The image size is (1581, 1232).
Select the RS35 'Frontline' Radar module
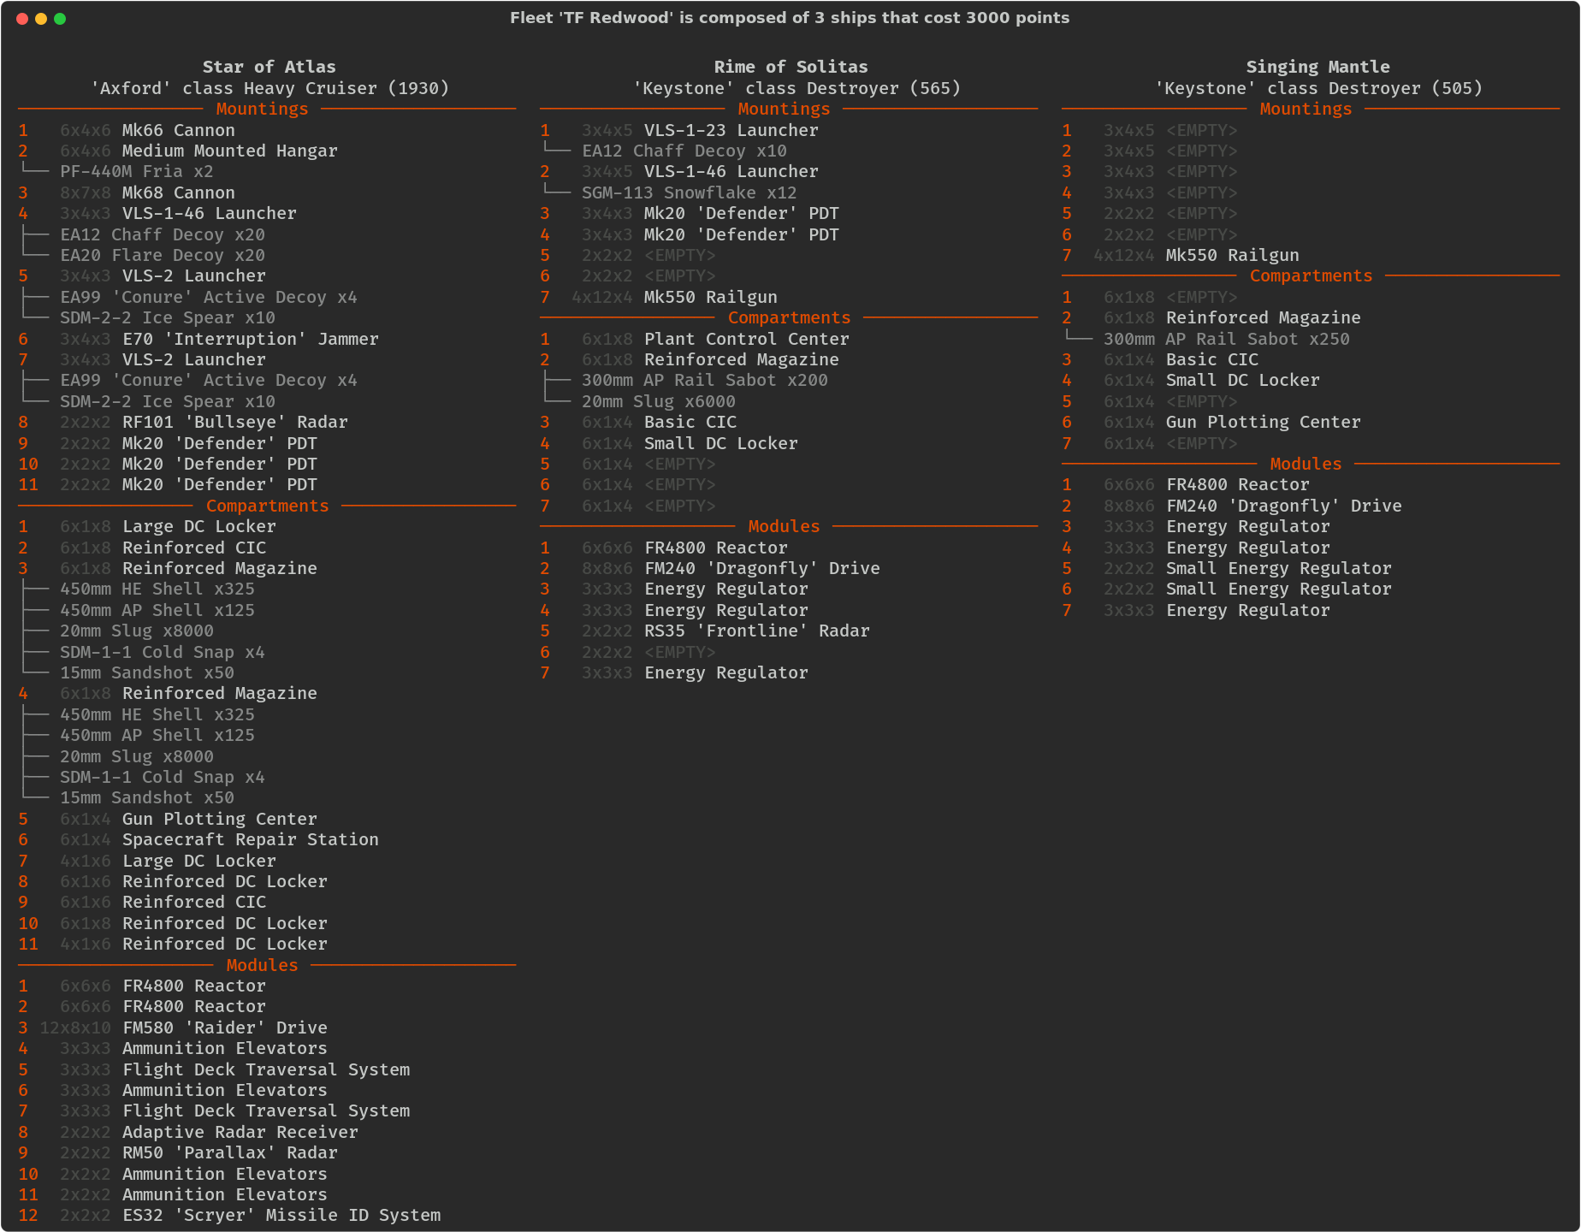click(x=756, y=631)
